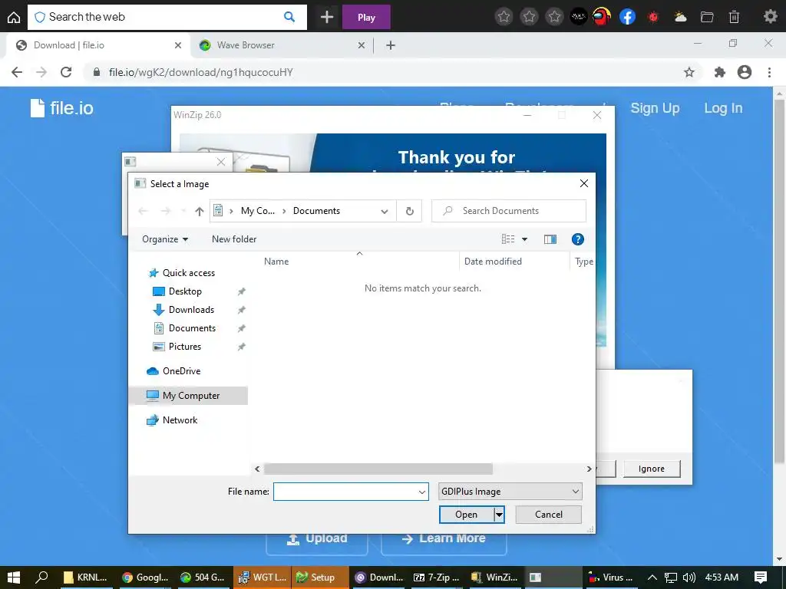The image size is (786, 589).
Task: Show the preview pane in dialog
Action: click(x=550, y=239)
